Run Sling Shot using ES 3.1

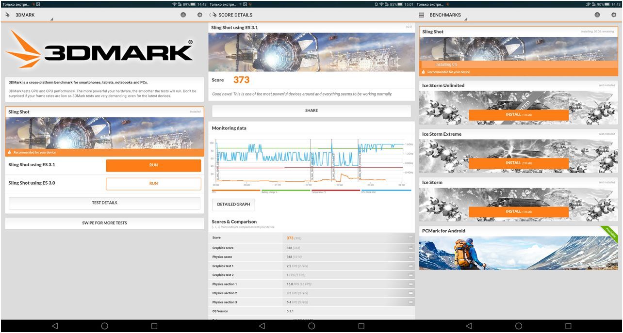[x=153, y=165]
